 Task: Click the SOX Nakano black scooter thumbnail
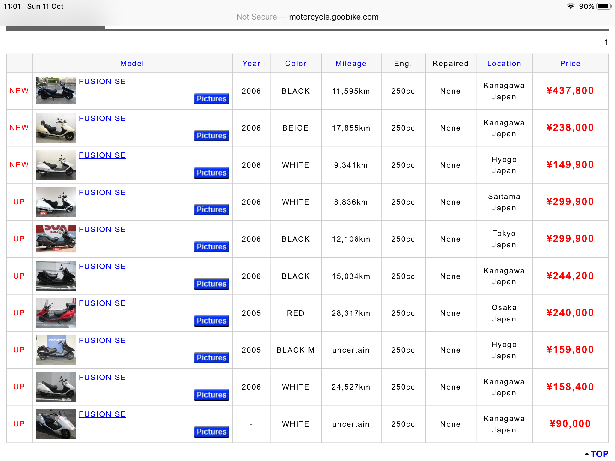pos(56,239)
